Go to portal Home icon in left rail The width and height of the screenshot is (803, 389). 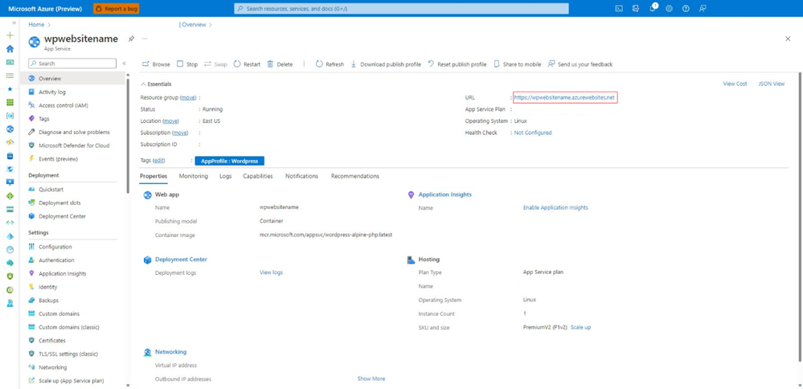10,48
